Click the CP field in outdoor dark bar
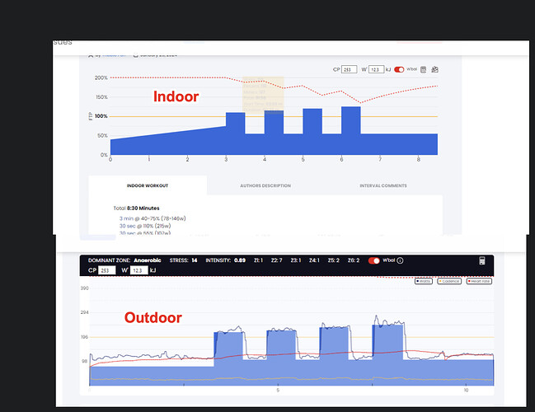The height and width of the screenshot is (412, 535). [107, 270]
